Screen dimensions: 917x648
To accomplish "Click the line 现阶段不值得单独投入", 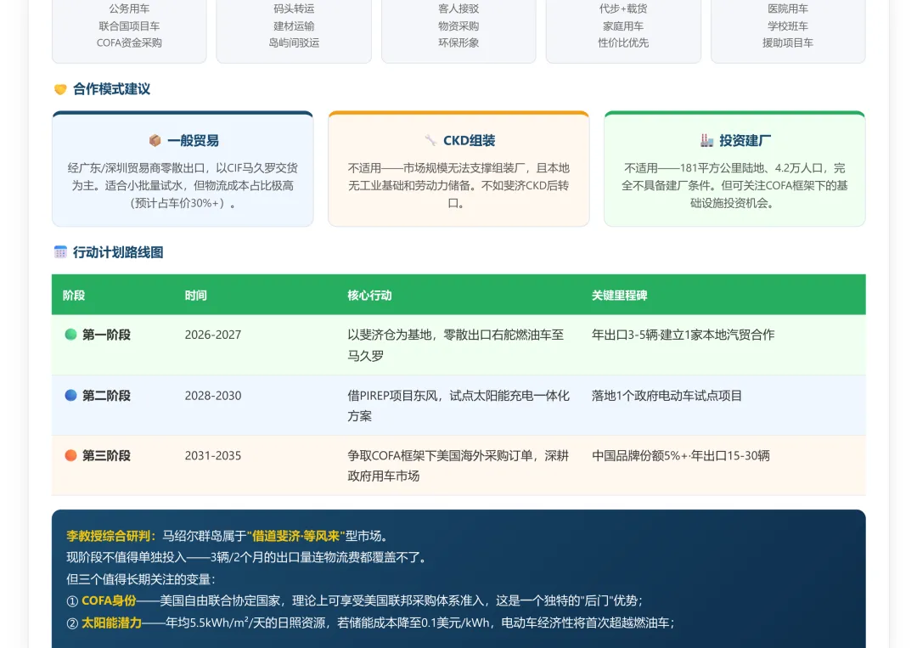I will point(247,557).
